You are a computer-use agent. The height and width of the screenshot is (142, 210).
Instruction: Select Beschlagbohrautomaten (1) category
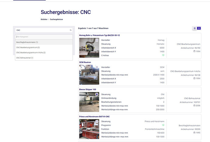[x=44, y=42]
